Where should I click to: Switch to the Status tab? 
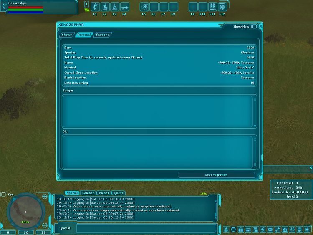coord(67,35)
